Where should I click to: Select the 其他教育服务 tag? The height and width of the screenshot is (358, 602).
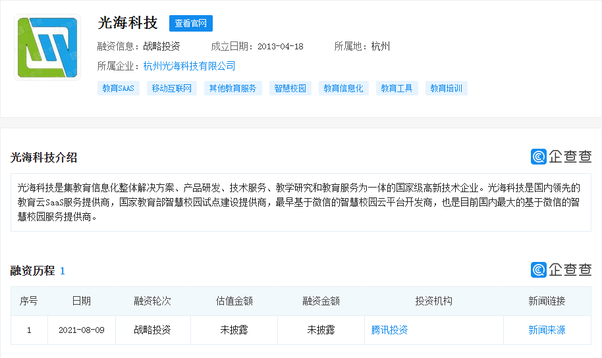click(233, 88)
